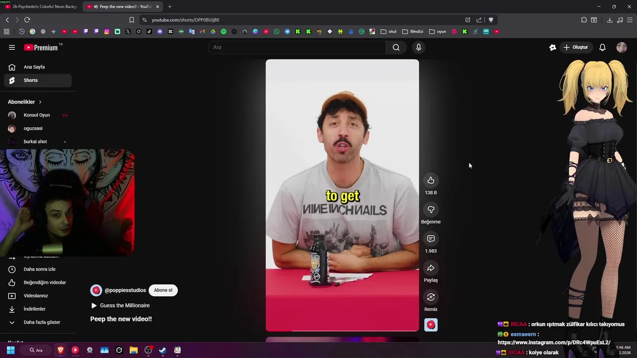Open Windows Start menu
Viewport: 637px width, 358px height.
pyautogui.click(x=10, y=350)
